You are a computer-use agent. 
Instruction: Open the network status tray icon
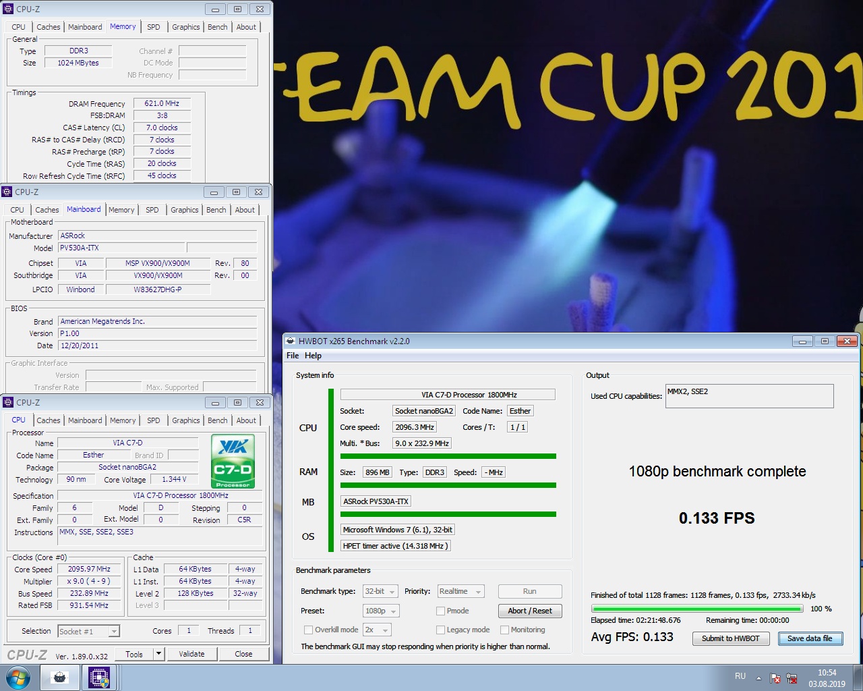(792, 678)
